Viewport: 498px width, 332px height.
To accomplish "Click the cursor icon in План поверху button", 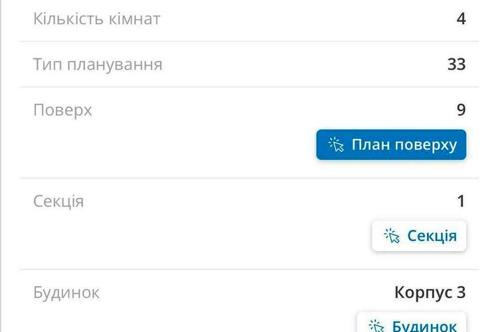I will coord(336,145).
